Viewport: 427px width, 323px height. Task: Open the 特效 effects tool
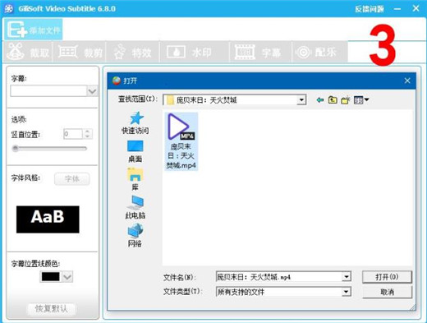tap(133, 52)
